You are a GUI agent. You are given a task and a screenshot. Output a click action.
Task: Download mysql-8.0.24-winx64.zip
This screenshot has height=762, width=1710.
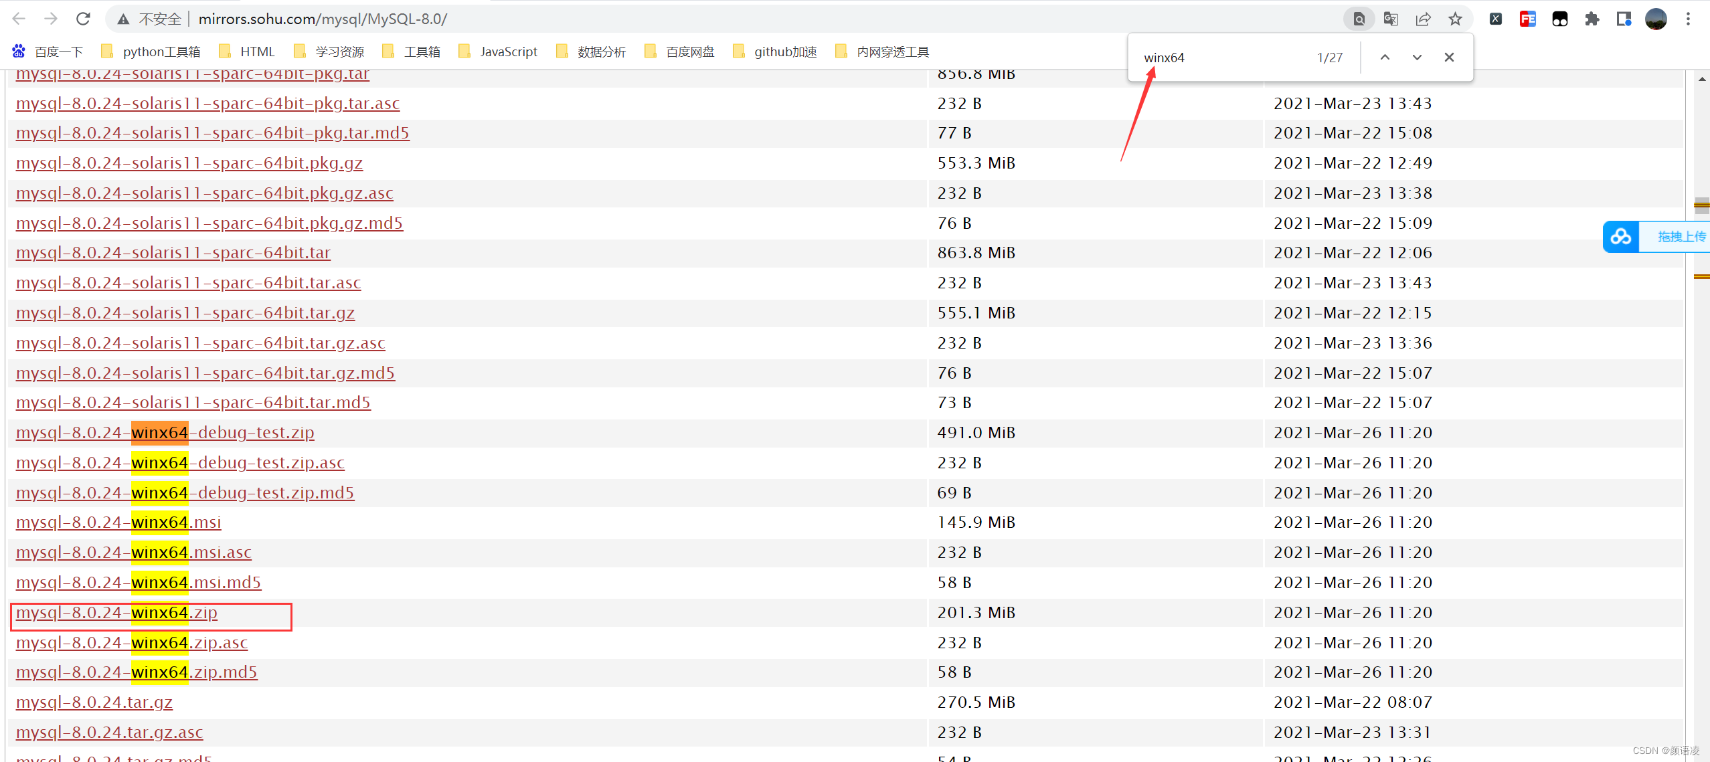coord(116,612)
